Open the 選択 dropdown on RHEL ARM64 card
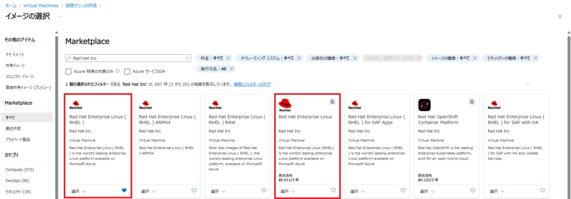 pyautogui.click(x=148, y=191)
